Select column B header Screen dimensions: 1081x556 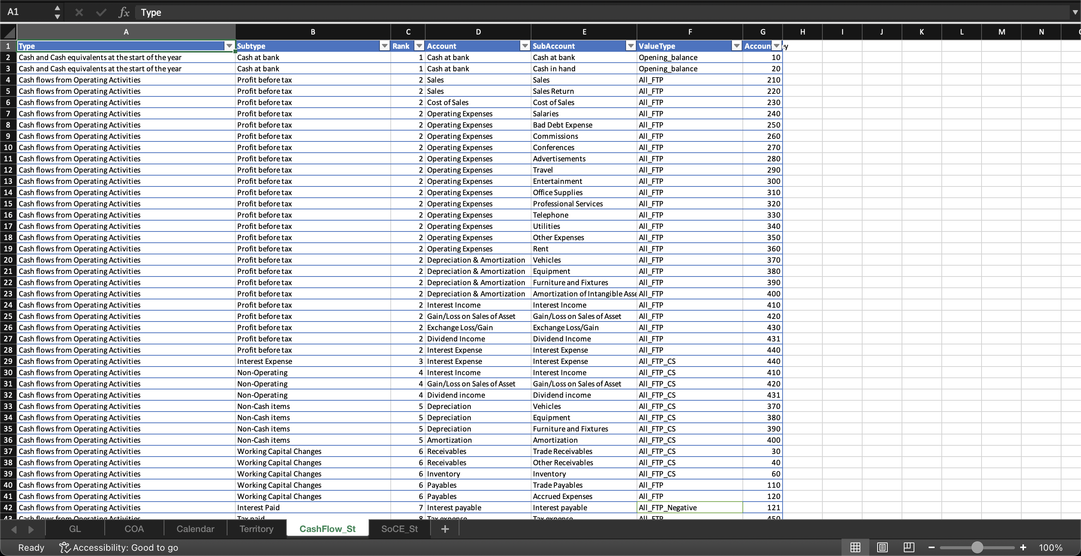click(x=313, y=32)
